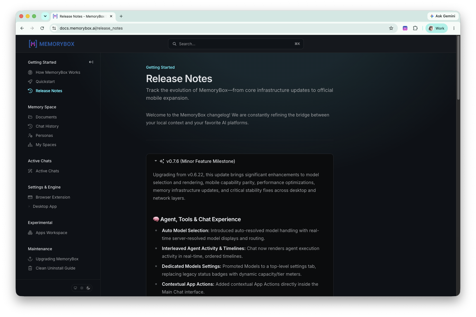This screenshot has width=476, height=317.
Task: Expand the Desktop App chevron
Action: pyautogui.click(x=29, y=206)
